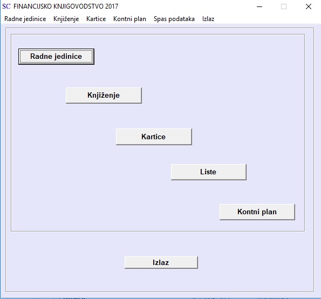The height and width of the screenshot is (299, 321).
Task: Click the Kontni plan button in the panel
Action: tap(257, 212)
